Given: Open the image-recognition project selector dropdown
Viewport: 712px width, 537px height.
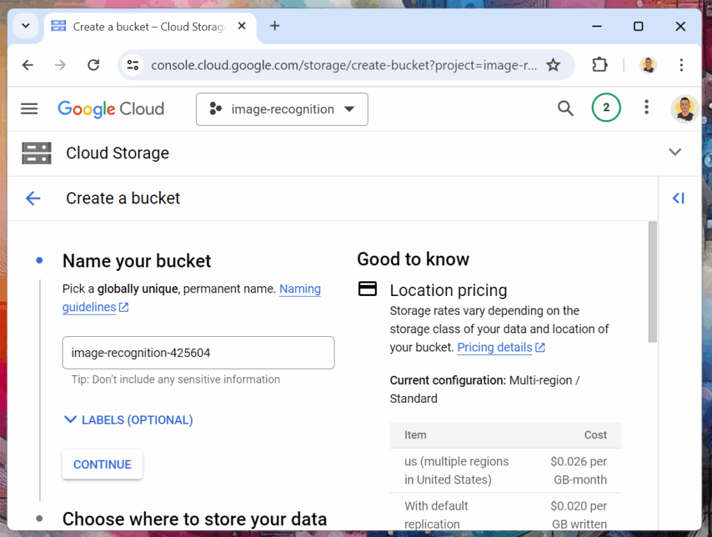Looking at the screenshot, I should (282, 109).
